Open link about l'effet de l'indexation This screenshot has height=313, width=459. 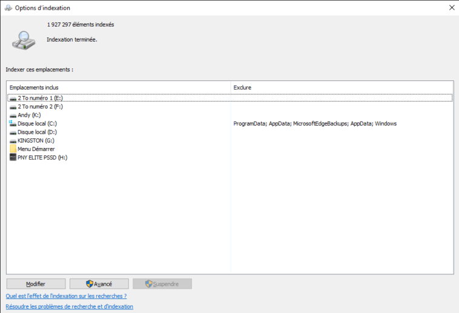point(66,296)
